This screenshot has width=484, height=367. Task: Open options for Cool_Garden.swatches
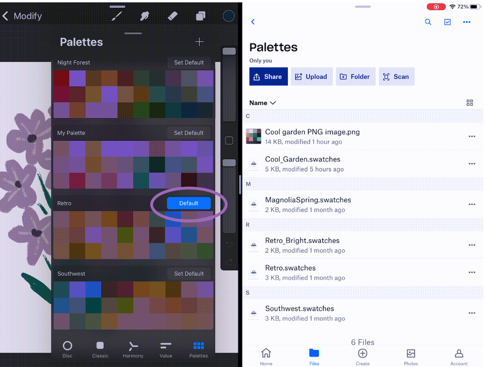point(472,163)
